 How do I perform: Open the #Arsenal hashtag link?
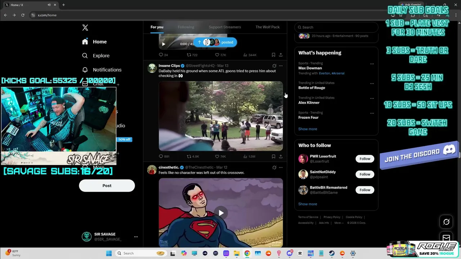(x=338, y=73)
